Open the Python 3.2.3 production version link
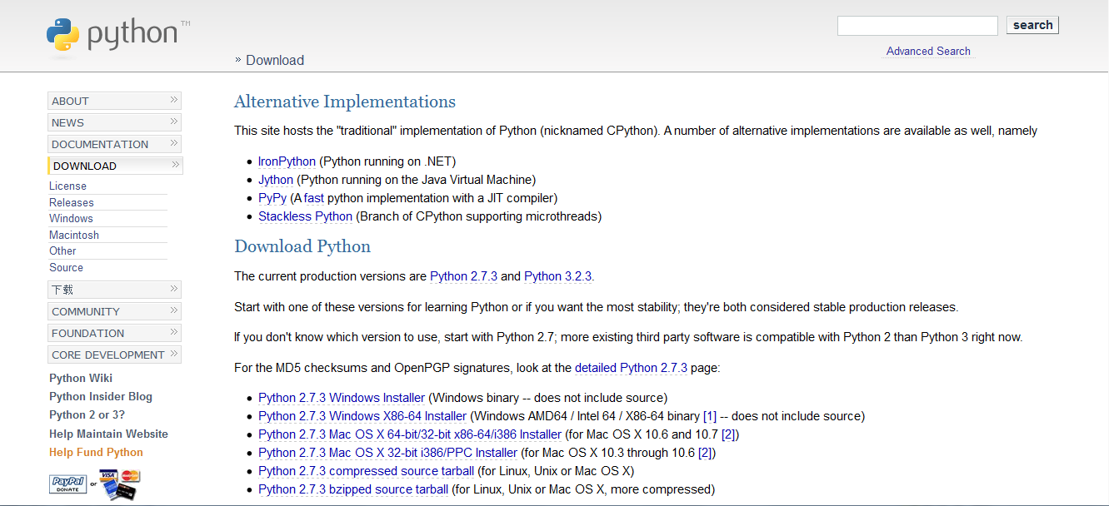The height and width of the screenshot is (506, 1109). (x=557, y=276)
